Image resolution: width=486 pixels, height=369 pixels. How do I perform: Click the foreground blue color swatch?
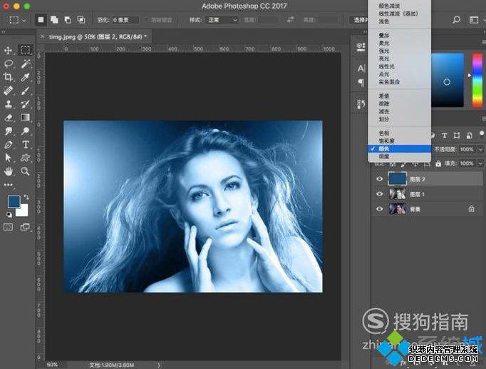[14, 202]
